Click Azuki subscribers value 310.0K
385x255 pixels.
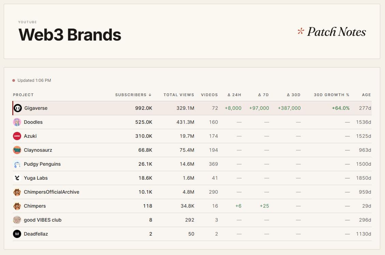[x=144, y=136]
